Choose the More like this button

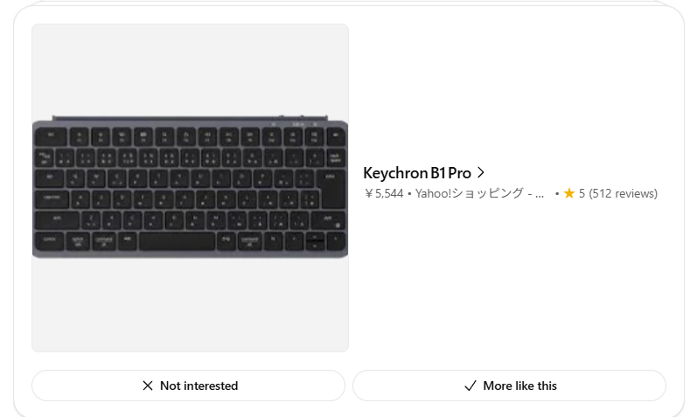click(509, 386)
